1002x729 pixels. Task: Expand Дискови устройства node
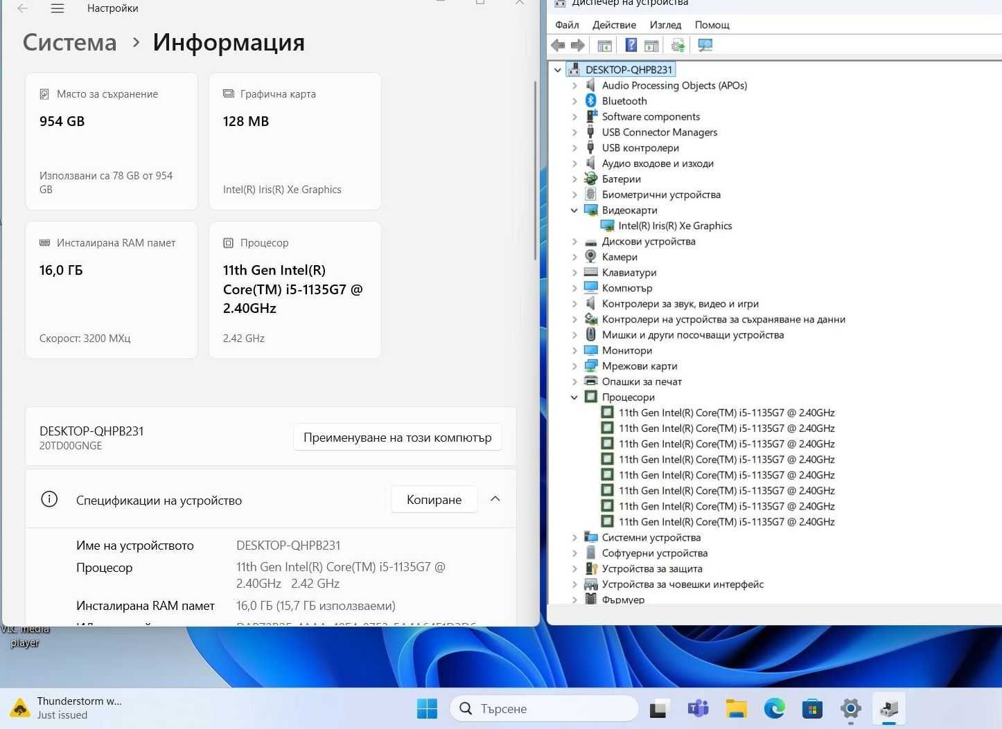[x=574, y=242]
